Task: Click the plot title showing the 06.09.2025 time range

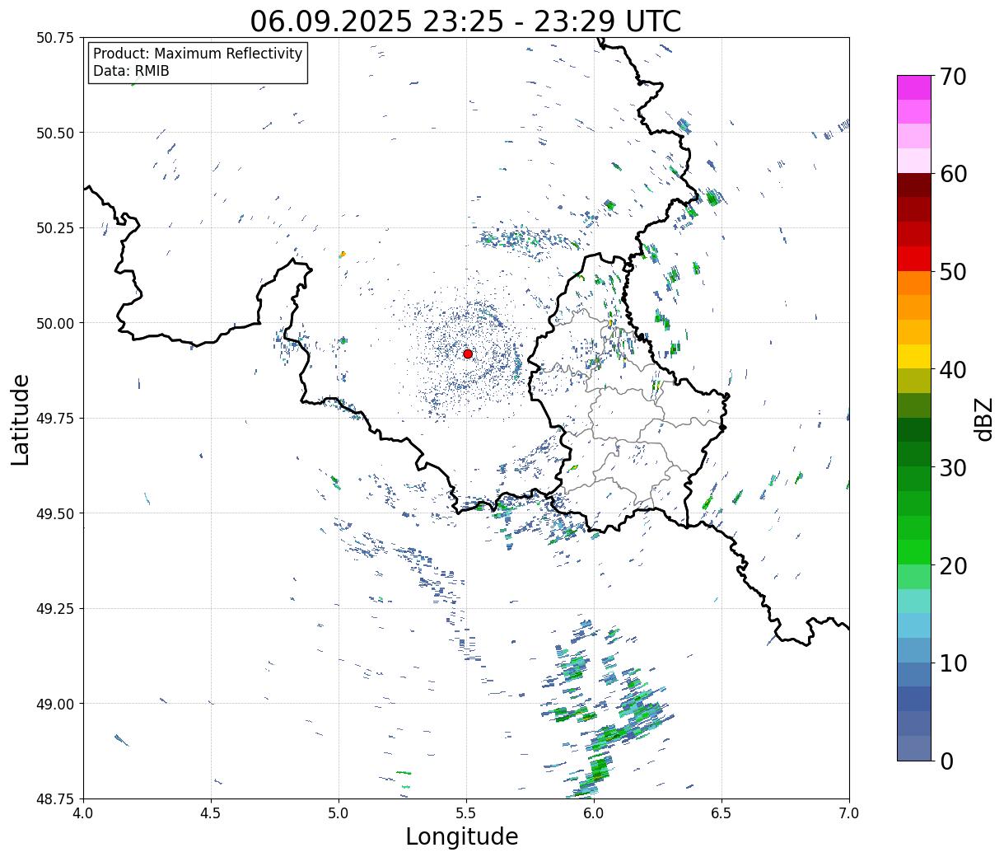Action: coord(465,21)
